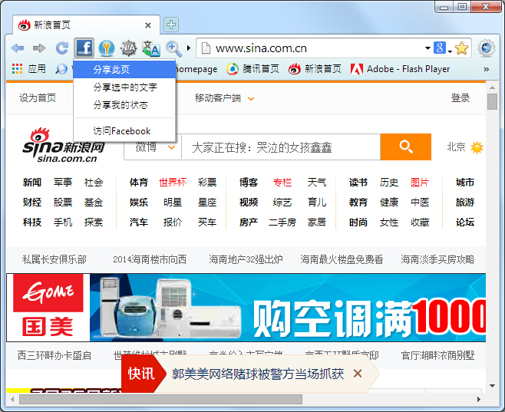Show more bookmarks with overflow chevron
Screen dimensions: 505x412
point(485,69)
